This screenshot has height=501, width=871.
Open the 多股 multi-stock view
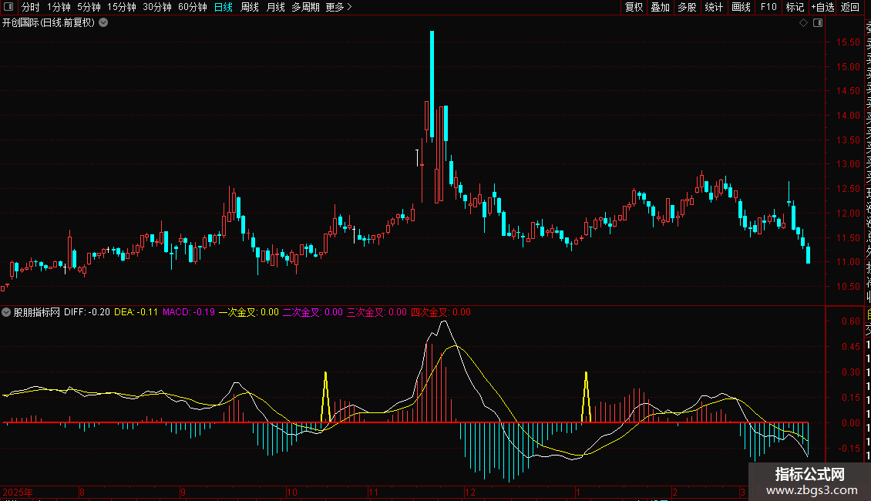[687, 8]
